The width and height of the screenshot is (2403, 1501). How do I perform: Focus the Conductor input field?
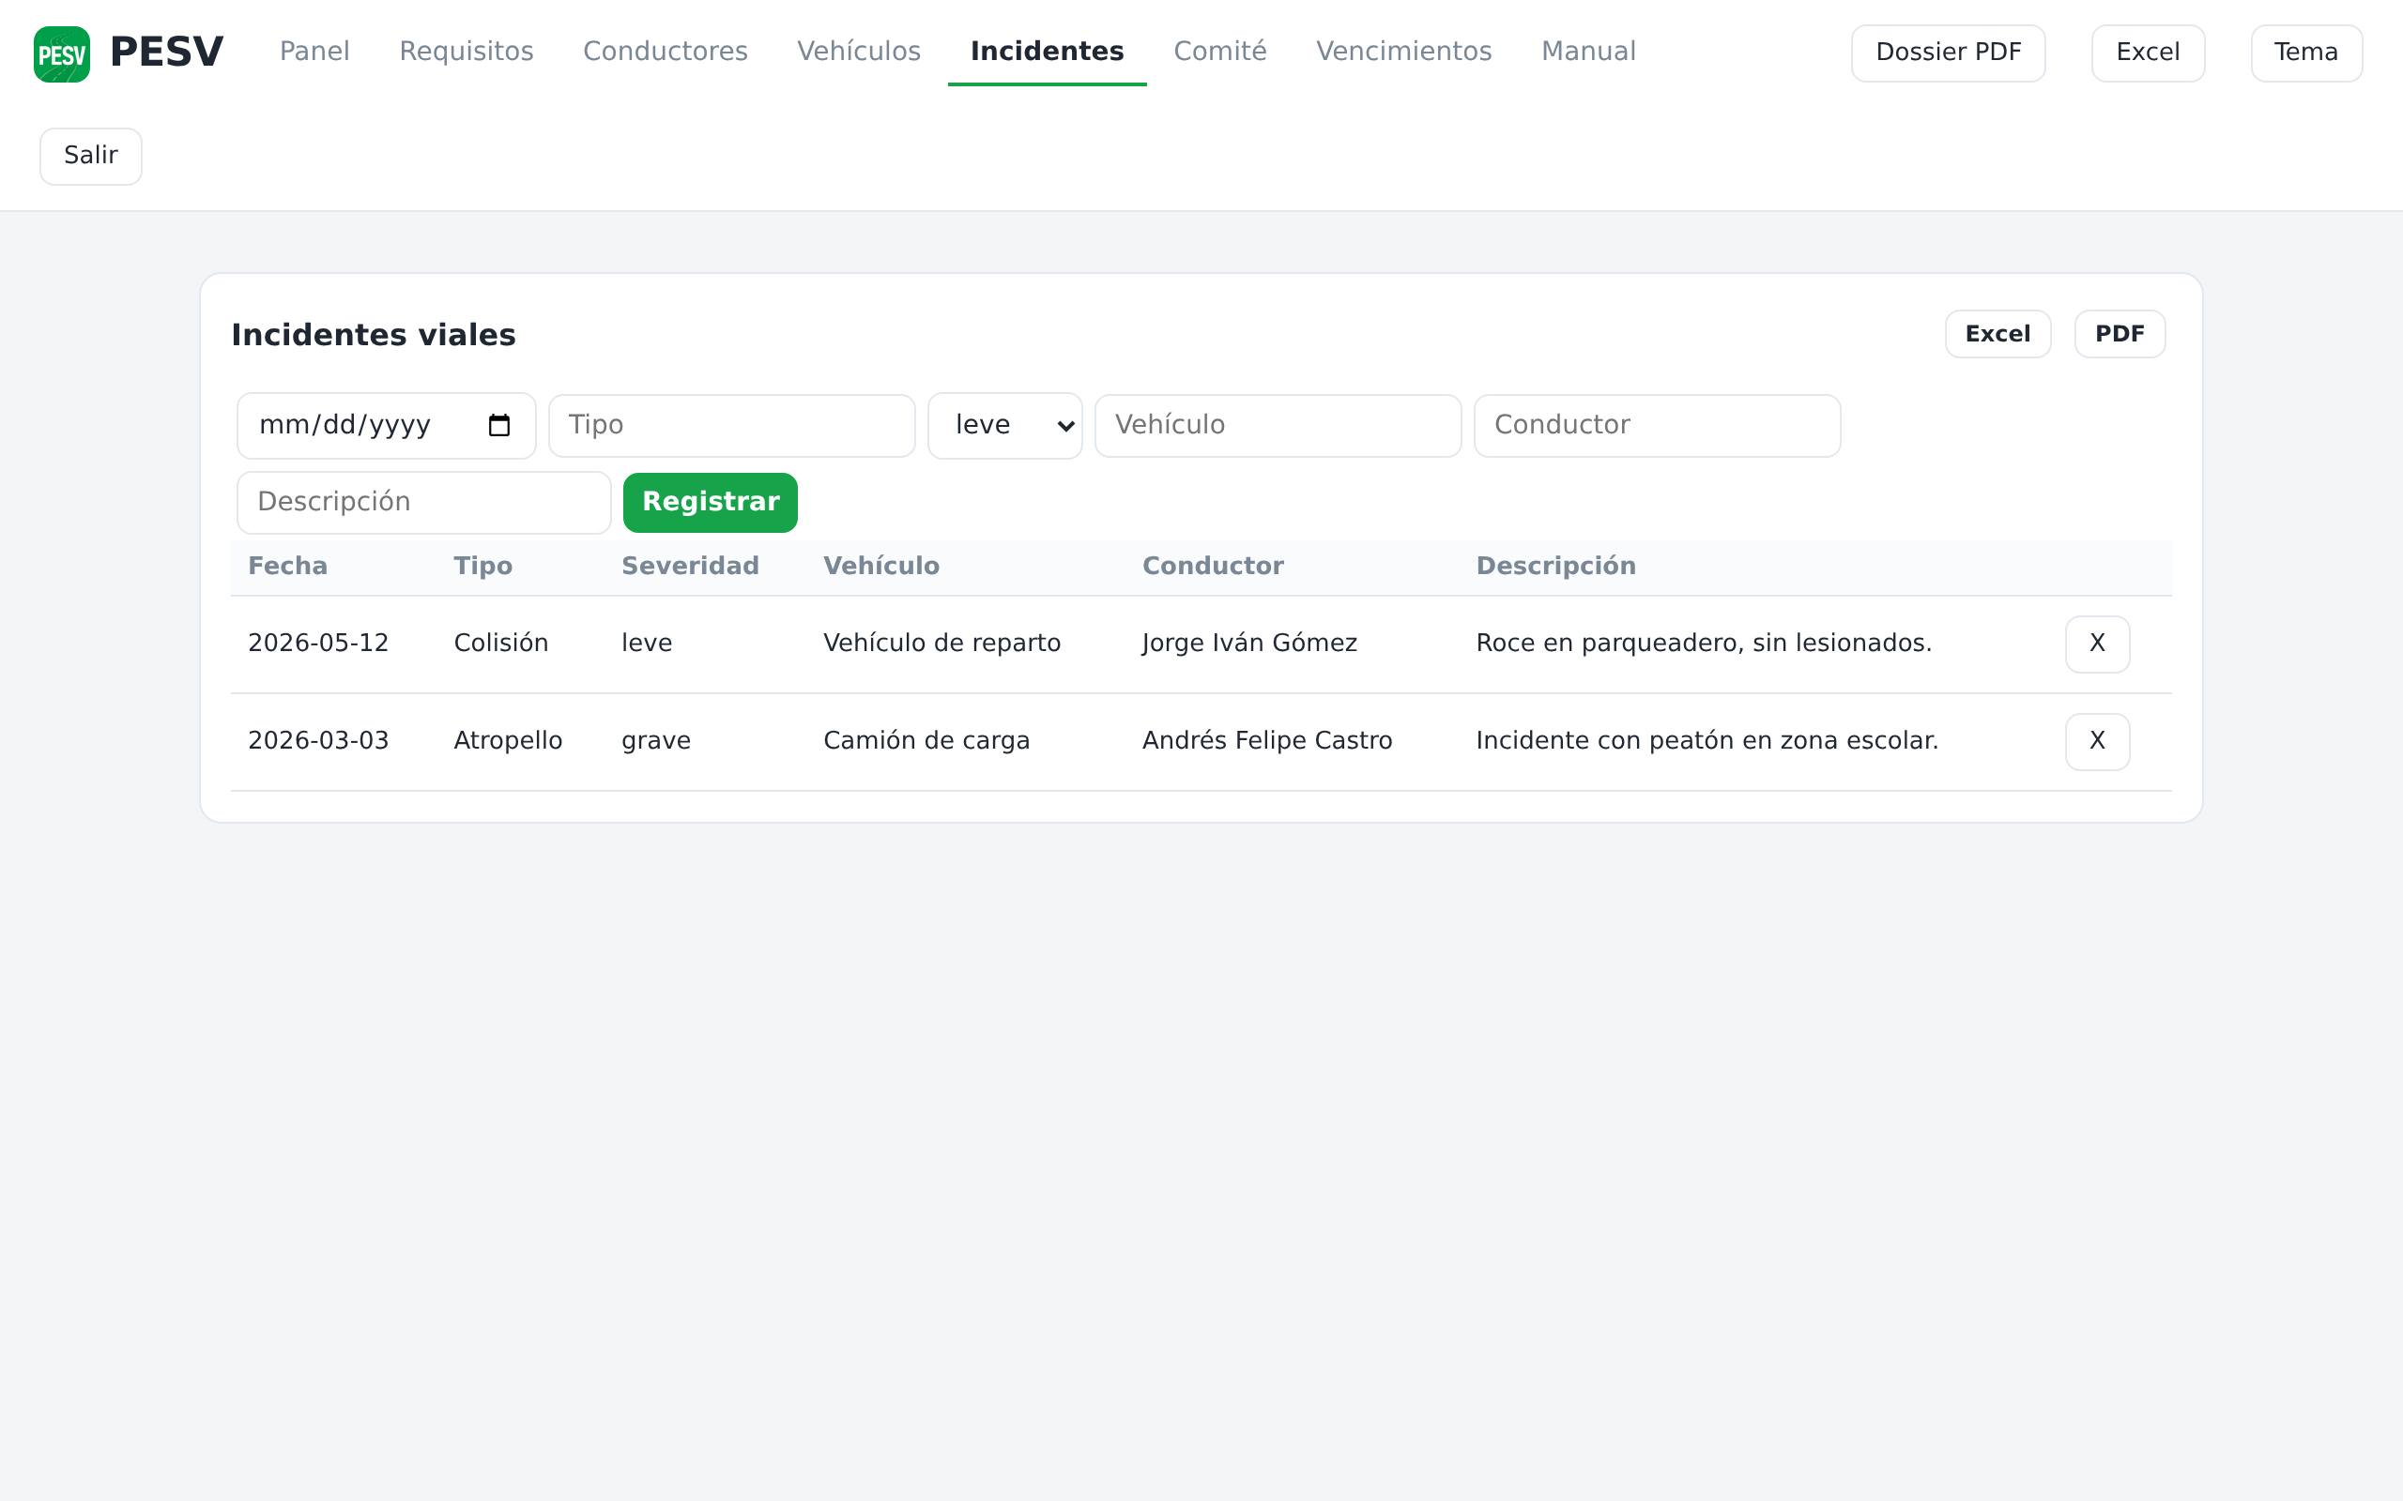pos(1658,426)
